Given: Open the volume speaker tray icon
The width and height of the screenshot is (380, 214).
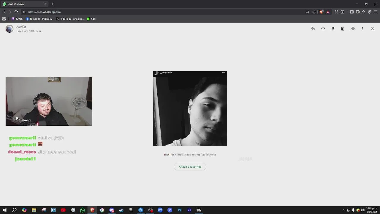Looking at the screenshot, I should [x=363, y=210].
